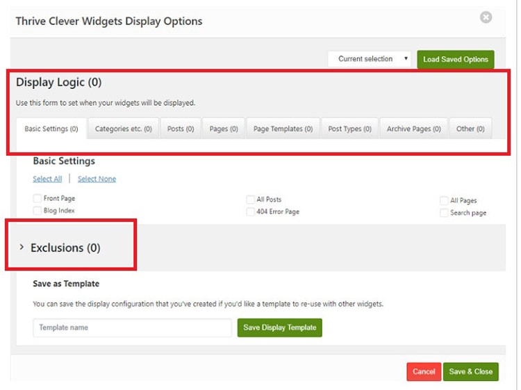The height and width of the screenshot is (390, 521).
Task: Select the Posts tab
Action: pyautogui.click(x=181, y=129)
